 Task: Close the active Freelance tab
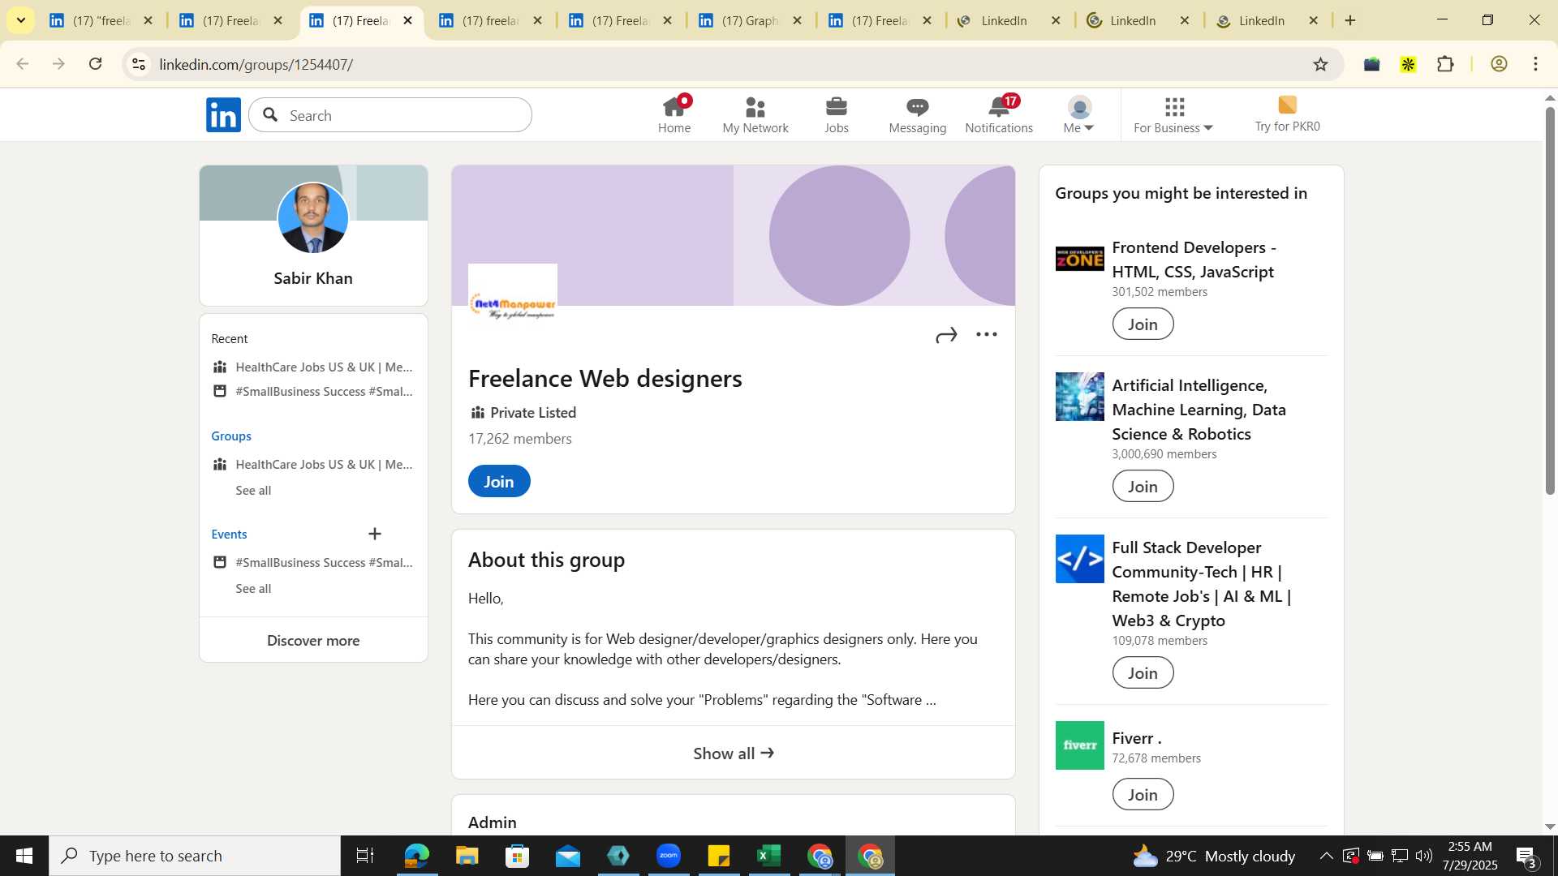pyautogui.click(x=407, y=20)
